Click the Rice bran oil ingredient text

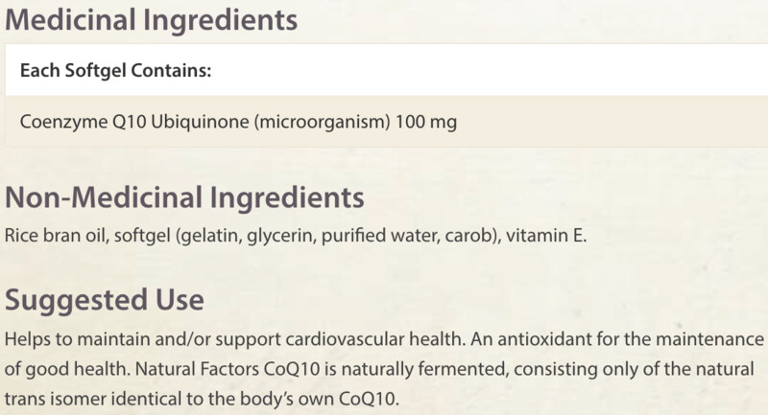coord(57,236)
